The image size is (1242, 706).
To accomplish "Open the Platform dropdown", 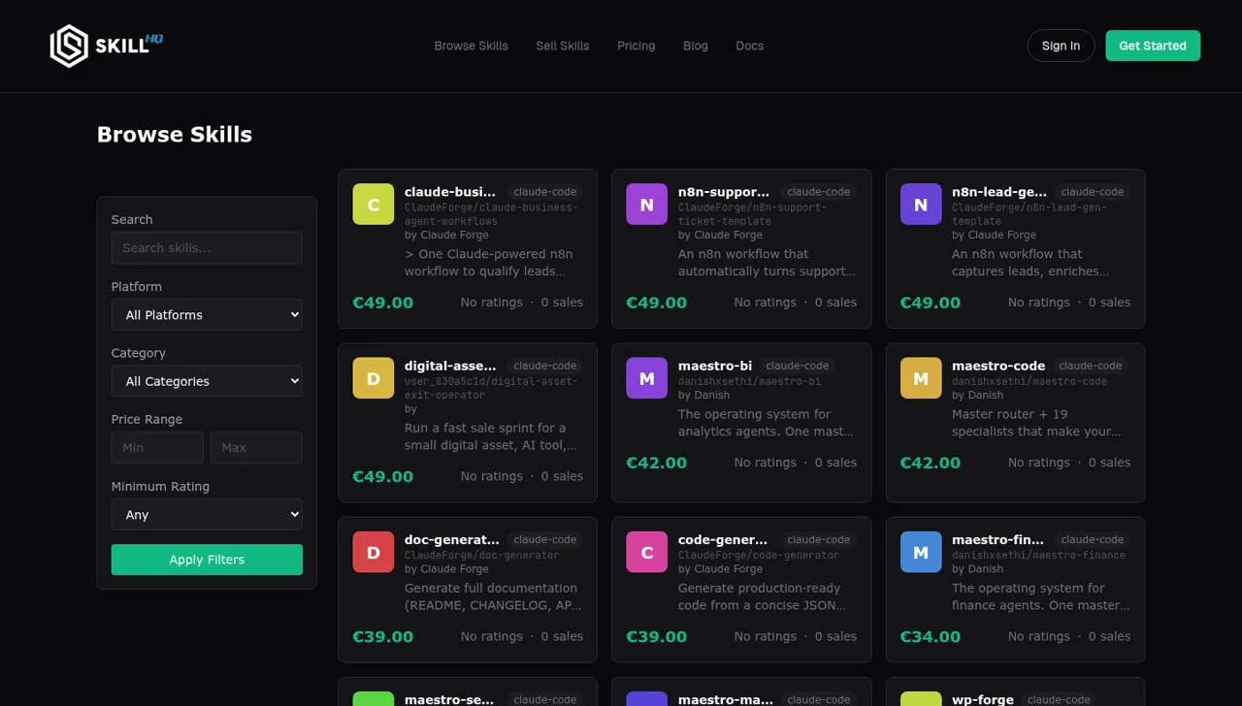I will click(207, 314).
